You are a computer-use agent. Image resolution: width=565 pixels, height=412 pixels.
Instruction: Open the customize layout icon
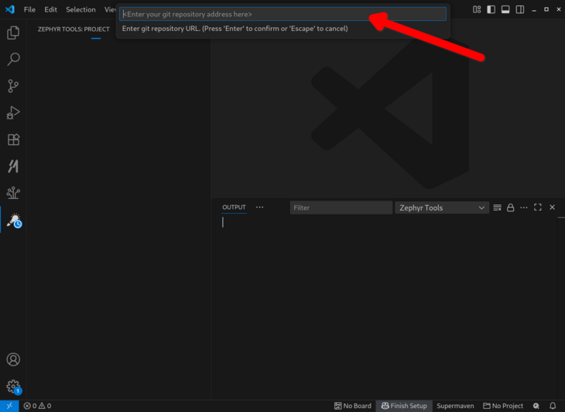click(x=477, y=9)
